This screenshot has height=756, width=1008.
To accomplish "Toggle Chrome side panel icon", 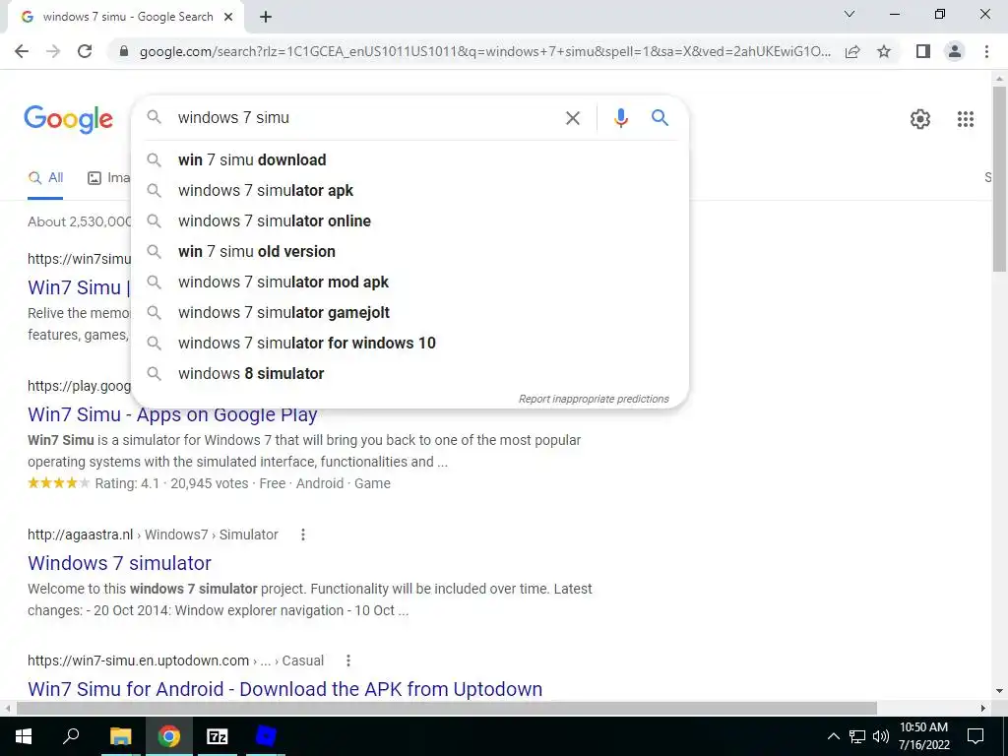I will pos(923,51).
